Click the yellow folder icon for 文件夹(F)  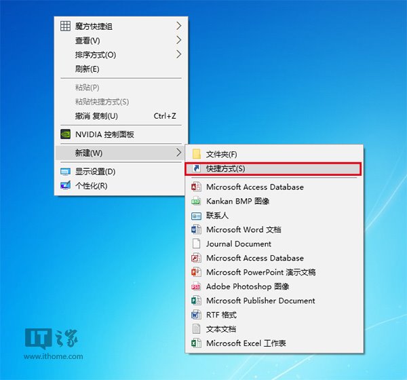tap(197, 154)
